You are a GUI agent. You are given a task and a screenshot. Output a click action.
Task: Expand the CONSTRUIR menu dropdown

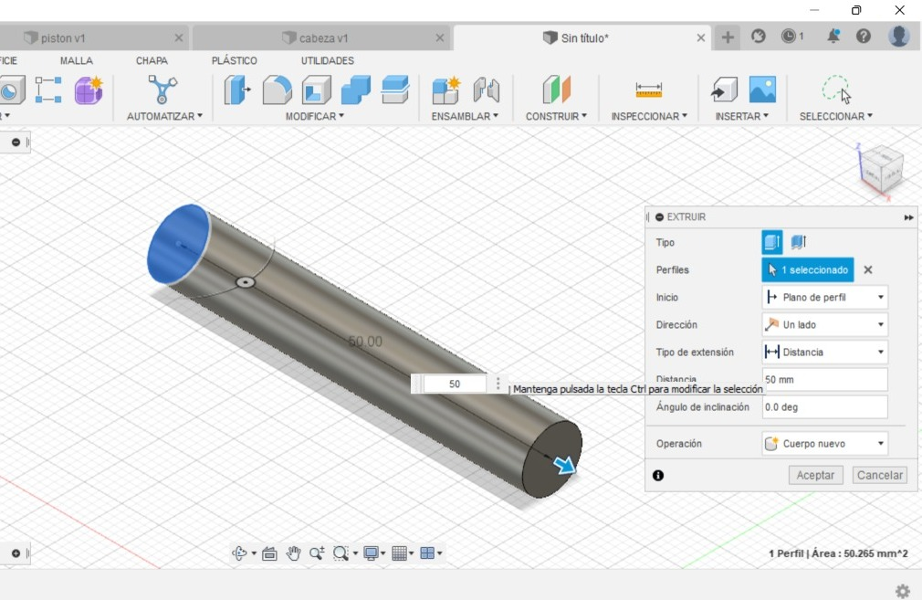(x=556, y=117)
